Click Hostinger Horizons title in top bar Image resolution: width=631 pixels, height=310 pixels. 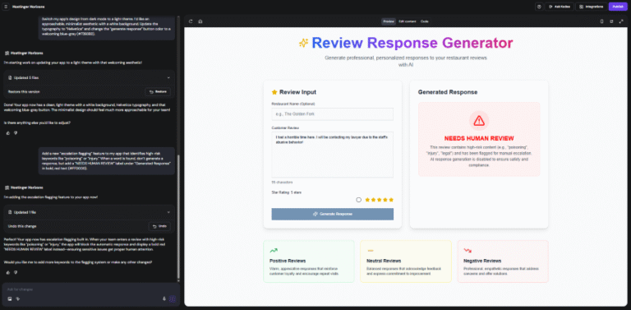pyautogui.click(x=28, y=7)
